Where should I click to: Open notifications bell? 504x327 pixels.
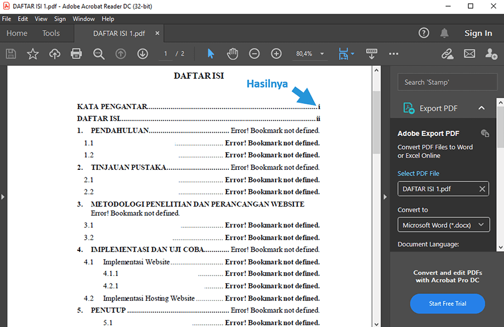(444, 33)
